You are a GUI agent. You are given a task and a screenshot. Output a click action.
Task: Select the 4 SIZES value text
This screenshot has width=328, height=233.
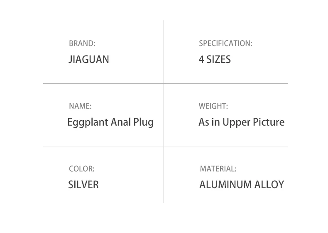[x=215, y=59]
